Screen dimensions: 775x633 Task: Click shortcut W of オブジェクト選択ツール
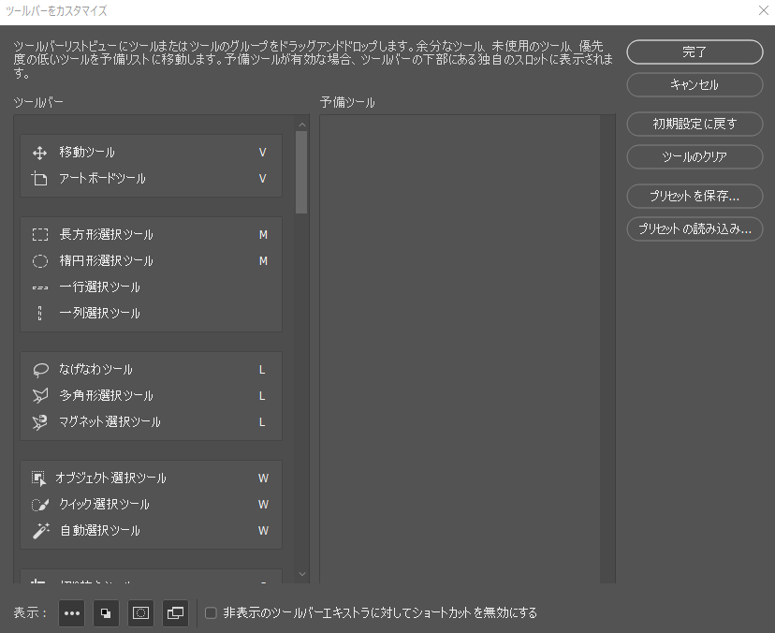(x=263, y=478)
